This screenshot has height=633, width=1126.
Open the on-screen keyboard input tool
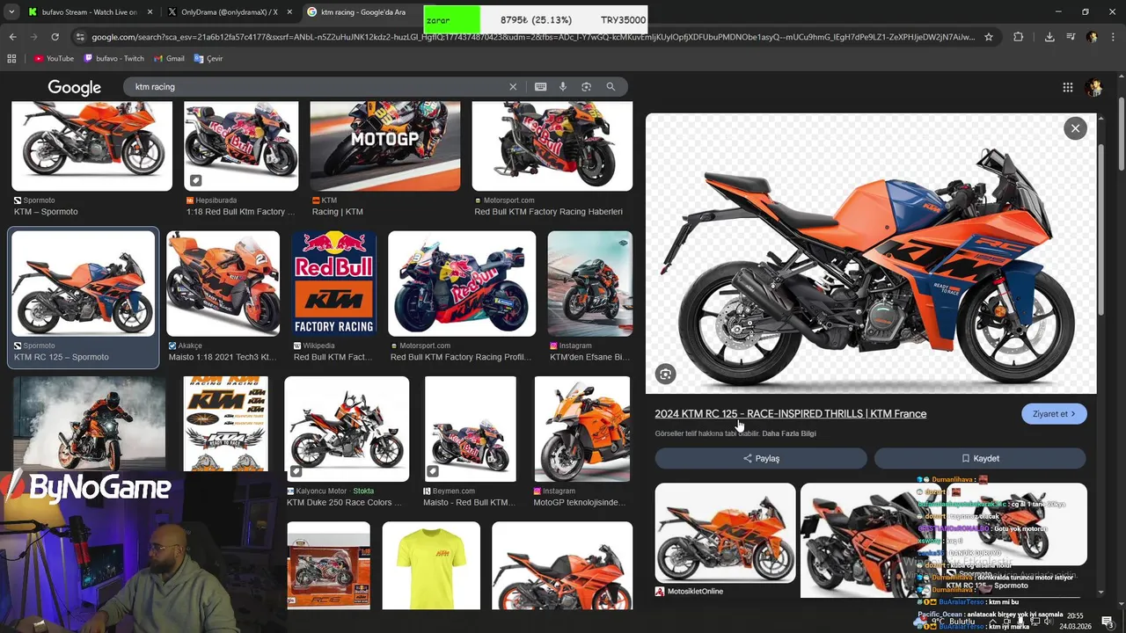pos(540,87)
